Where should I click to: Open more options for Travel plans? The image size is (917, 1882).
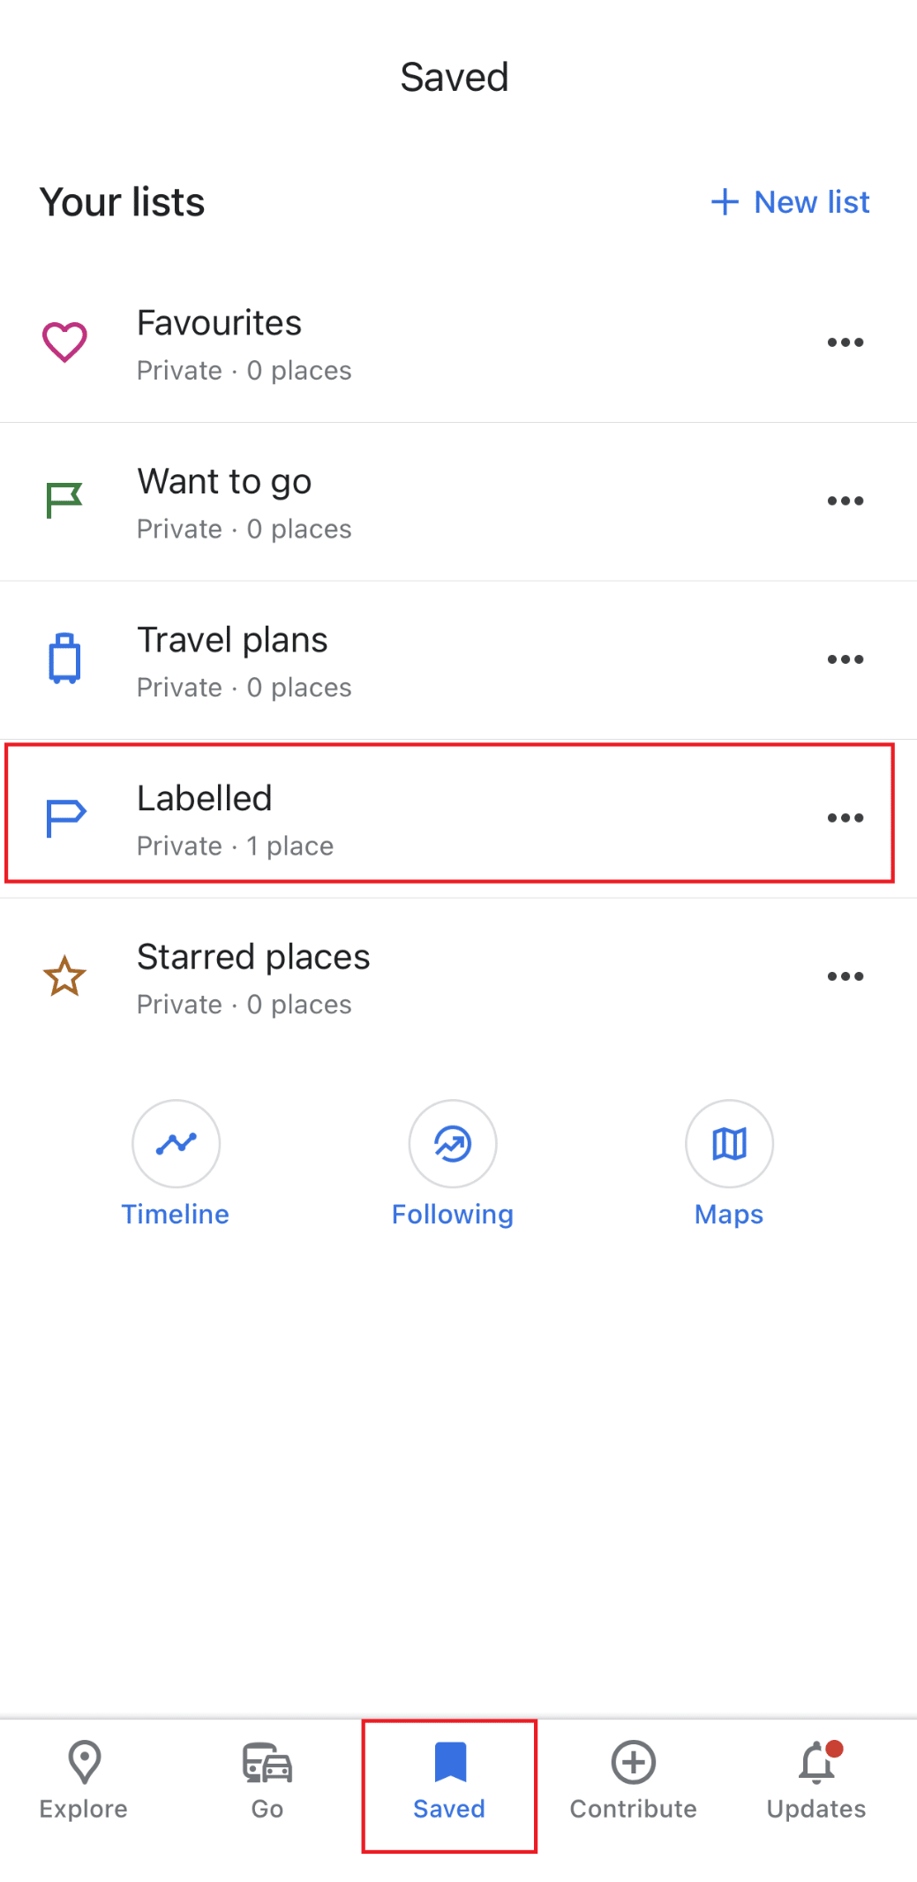[x=845, y=659]
